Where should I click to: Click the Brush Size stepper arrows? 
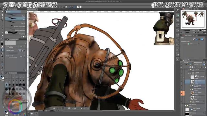23,46
